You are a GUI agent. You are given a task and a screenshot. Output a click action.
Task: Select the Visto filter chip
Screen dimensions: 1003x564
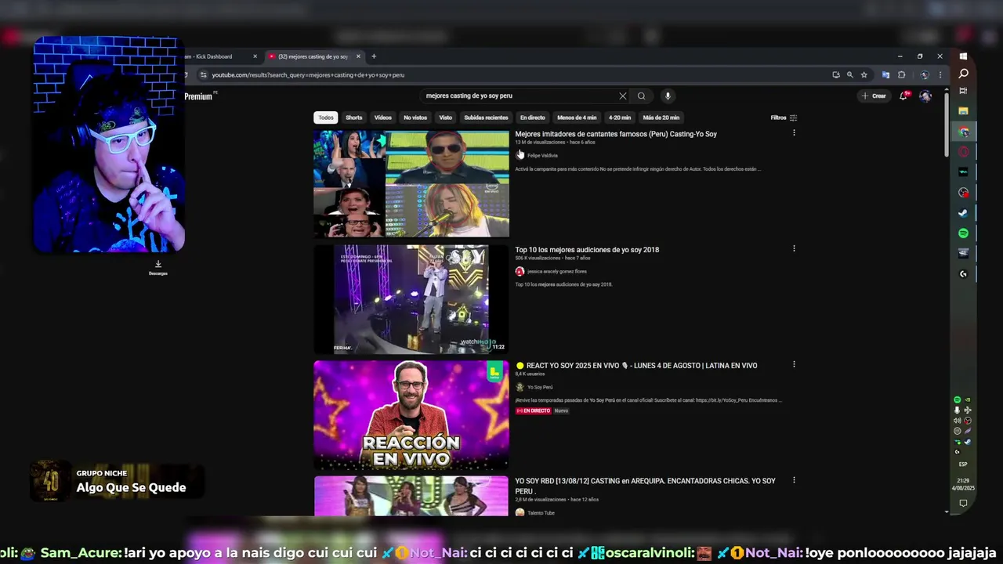coord(445,117)
